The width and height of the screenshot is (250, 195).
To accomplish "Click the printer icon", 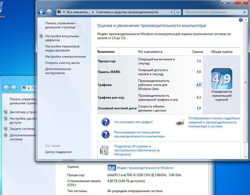I will (x=180, y=122).
